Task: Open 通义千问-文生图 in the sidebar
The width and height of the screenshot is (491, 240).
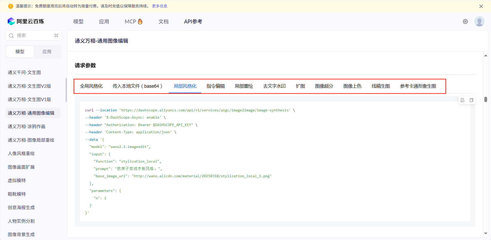Action: pyautogui.click(x=24, y=73)
